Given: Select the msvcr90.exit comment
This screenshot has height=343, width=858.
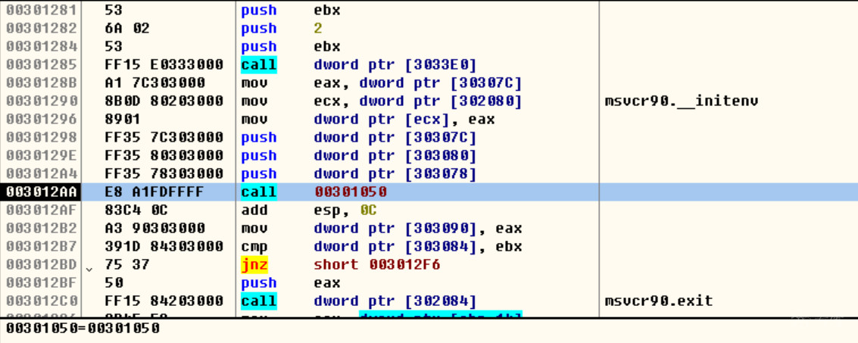Looking at the screenshot, I should (x=659, y=301).
